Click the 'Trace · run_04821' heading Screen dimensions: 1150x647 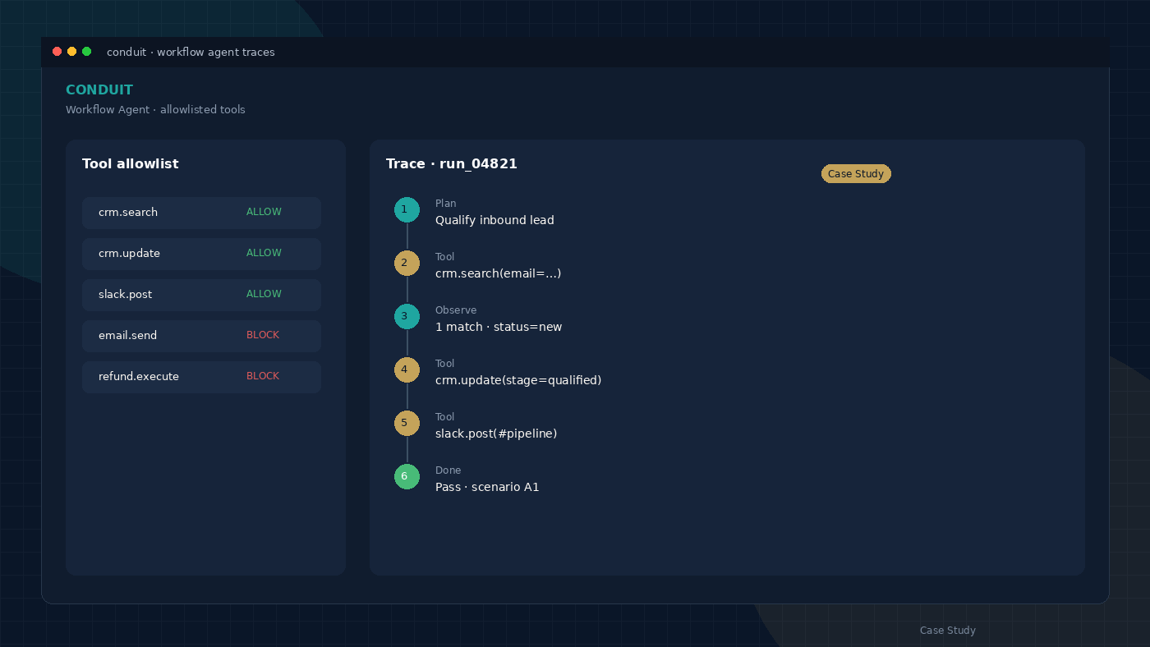(x=452, y=164)
